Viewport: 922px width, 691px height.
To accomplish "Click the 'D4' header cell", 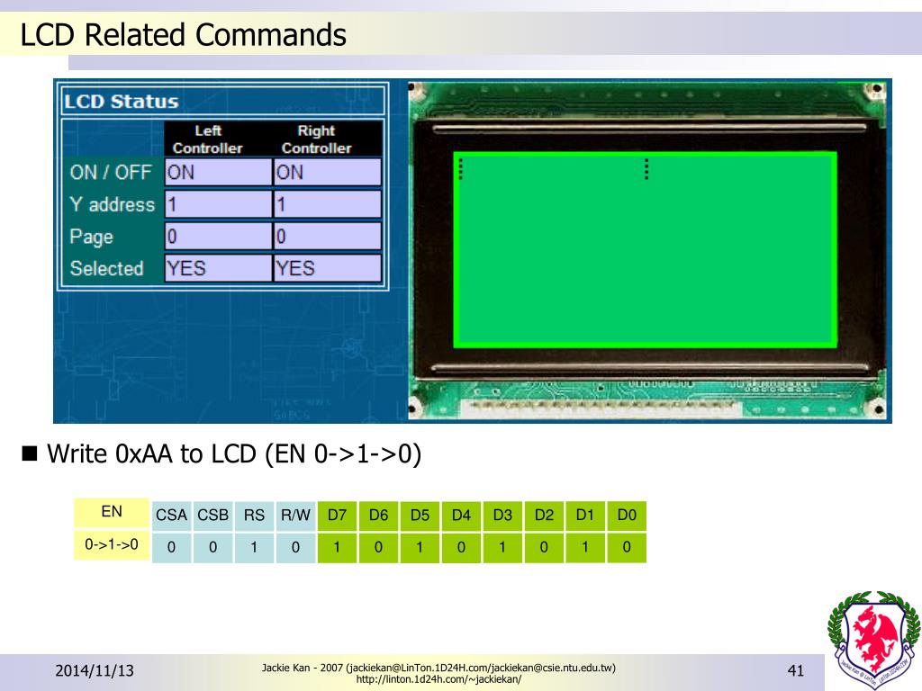I will (461, 516).
